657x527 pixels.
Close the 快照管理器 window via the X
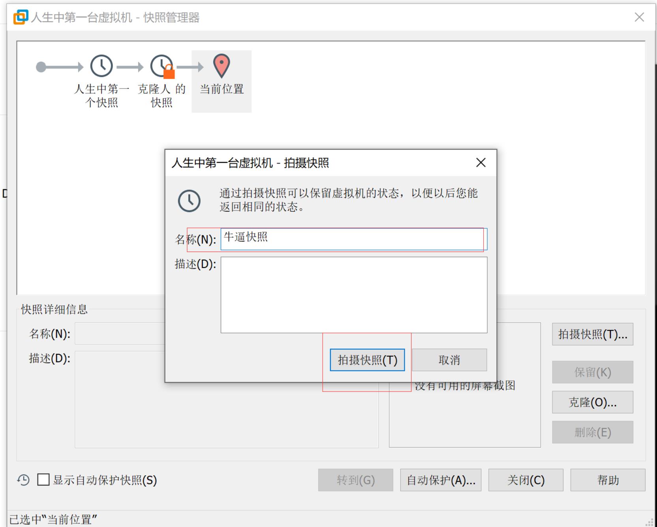click(x=639, y=17)
